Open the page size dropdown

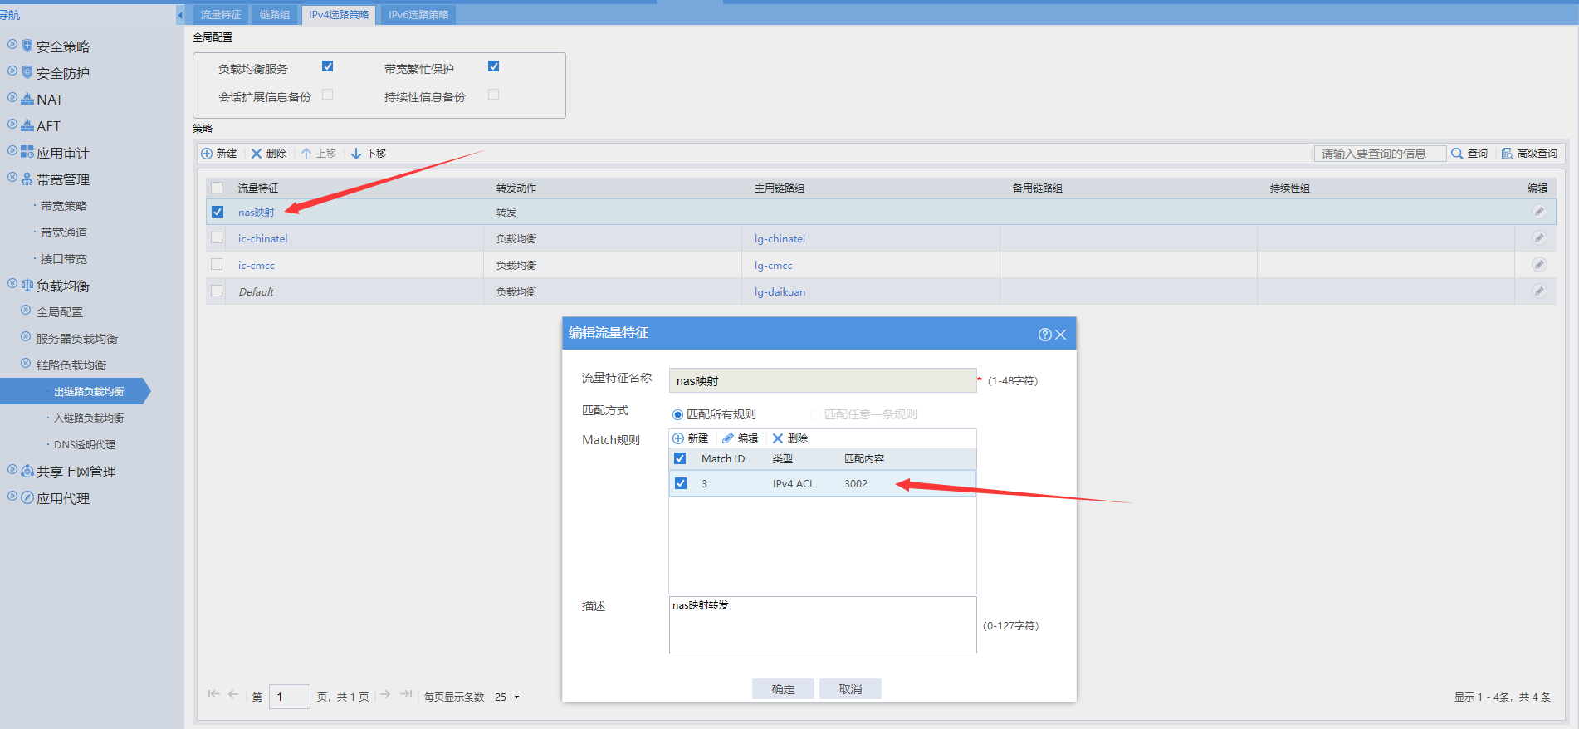[516, 697]
